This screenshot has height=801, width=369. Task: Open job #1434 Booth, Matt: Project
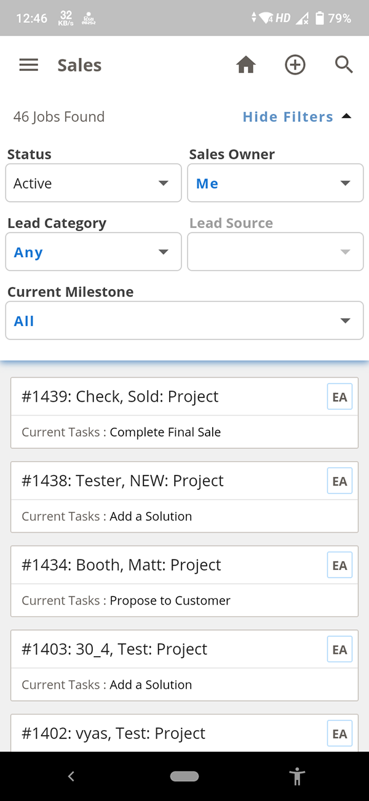tap(121, 565)
